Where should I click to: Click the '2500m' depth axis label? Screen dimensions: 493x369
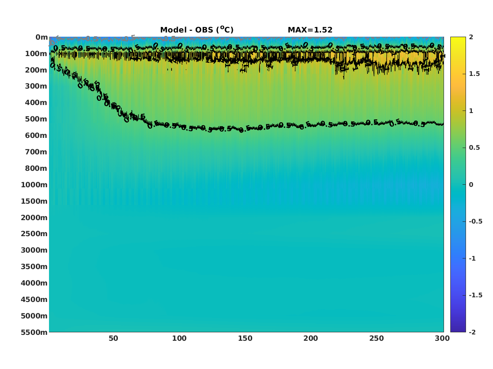[34, 234]
